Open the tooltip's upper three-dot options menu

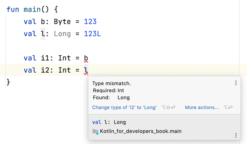pyautogui.click(x=236, y=83)
